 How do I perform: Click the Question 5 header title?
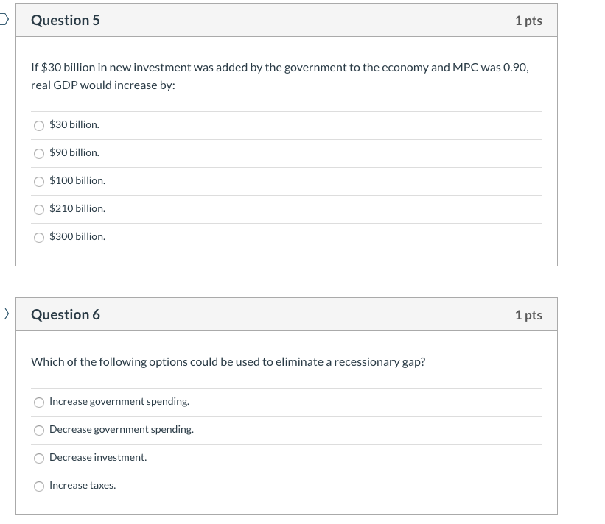point(65,21)
